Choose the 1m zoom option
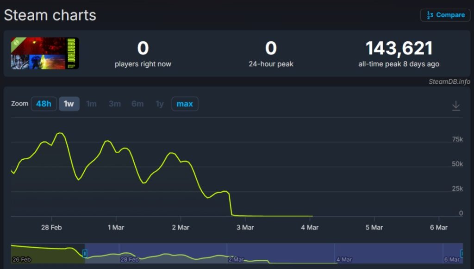This screenshot has height=269, width=474. coord(92,104)
